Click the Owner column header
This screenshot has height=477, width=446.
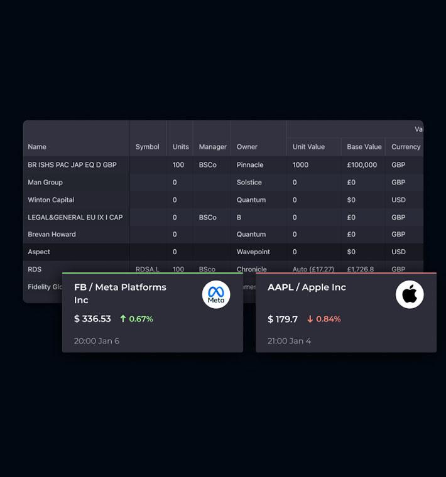(x=247, y=147)
